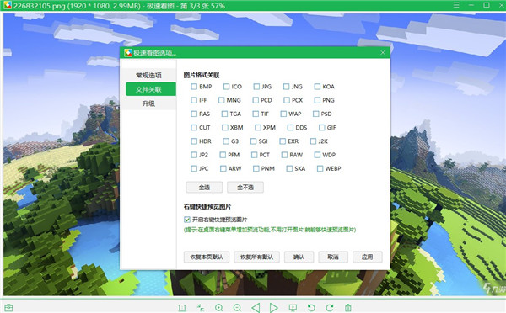Rotate image clockwise
Image resolution: width=506 pixels, height=313 pixels.
tap(330, 308)
